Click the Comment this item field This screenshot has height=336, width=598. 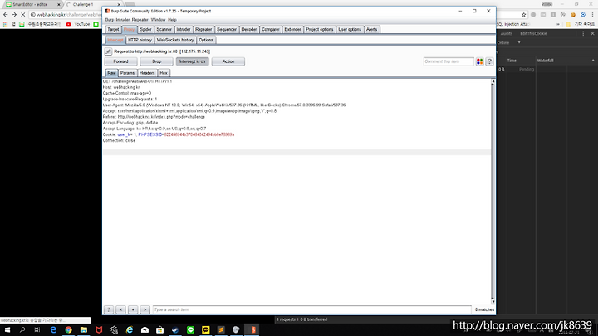[448, 61]
